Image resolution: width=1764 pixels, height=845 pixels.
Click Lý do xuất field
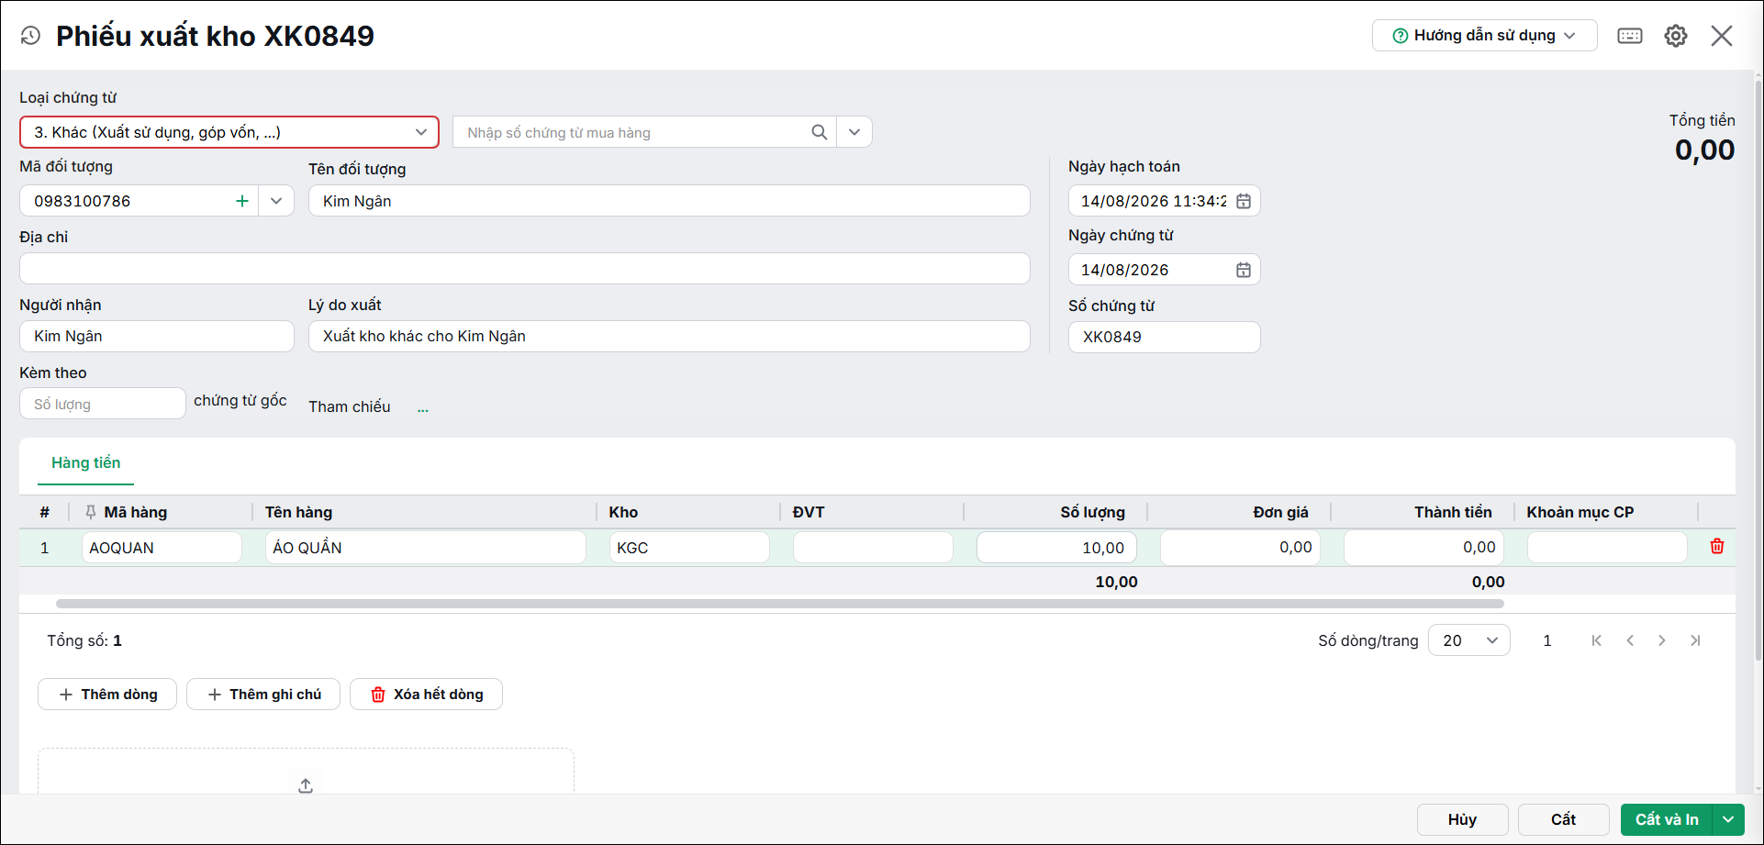click(x=669, y=336)
